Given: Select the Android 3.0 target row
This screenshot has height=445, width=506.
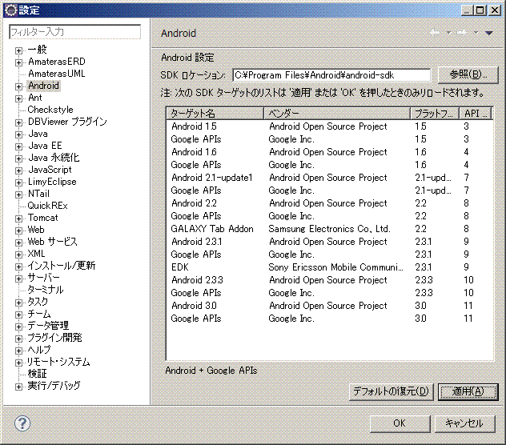Looking at the screenshot, I should click(330, 306).
